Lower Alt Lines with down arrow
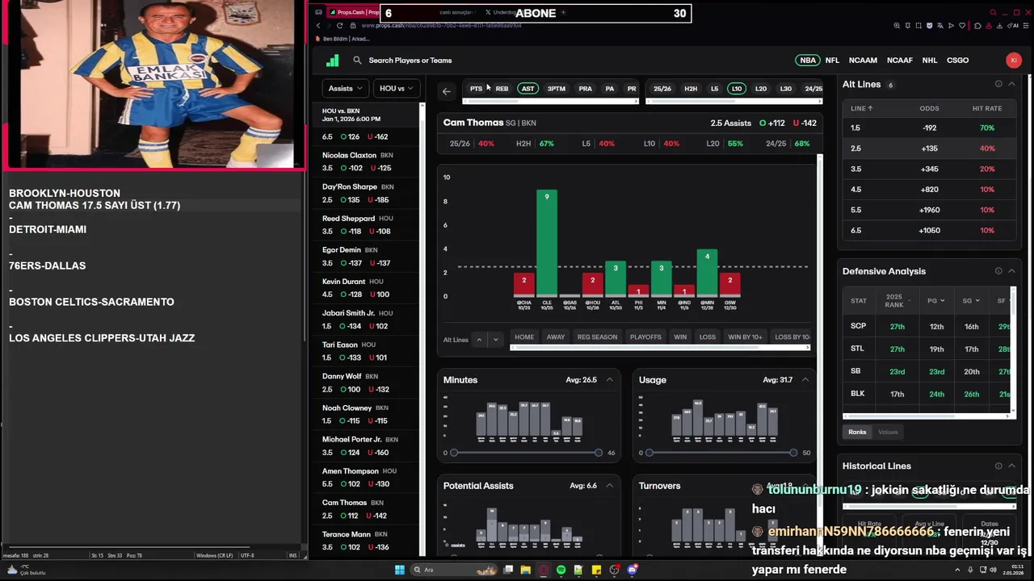Image resolution: width=1034 pixels, height=581 pixels. pyautogui.click(x=495, y=340)
